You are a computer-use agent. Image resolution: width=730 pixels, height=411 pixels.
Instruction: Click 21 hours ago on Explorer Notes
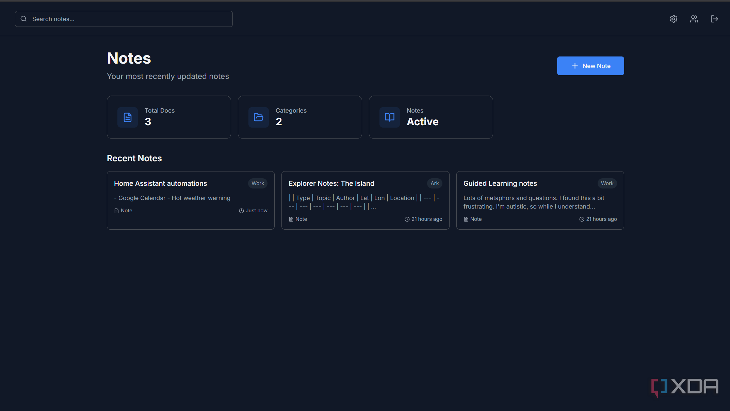click(427, 219)
